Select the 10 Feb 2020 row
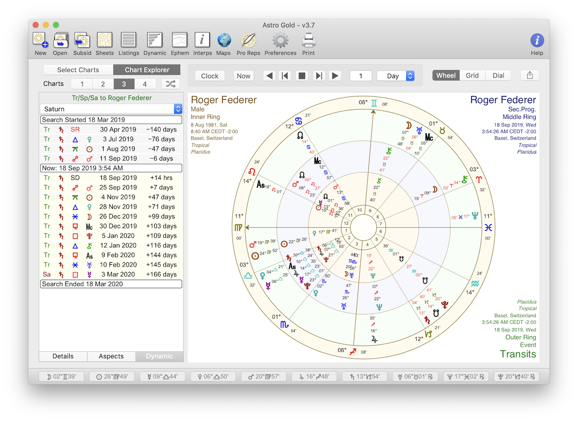 (111, 265)
